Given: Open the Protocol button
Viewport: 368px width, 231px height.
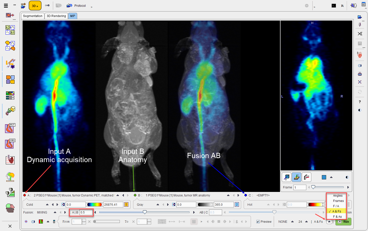Looking at the screenshot, I should point(76,6).
